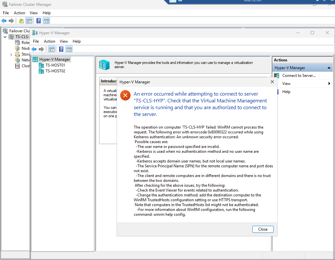Click the Connect to Server icon in Actions

[277, 75]
